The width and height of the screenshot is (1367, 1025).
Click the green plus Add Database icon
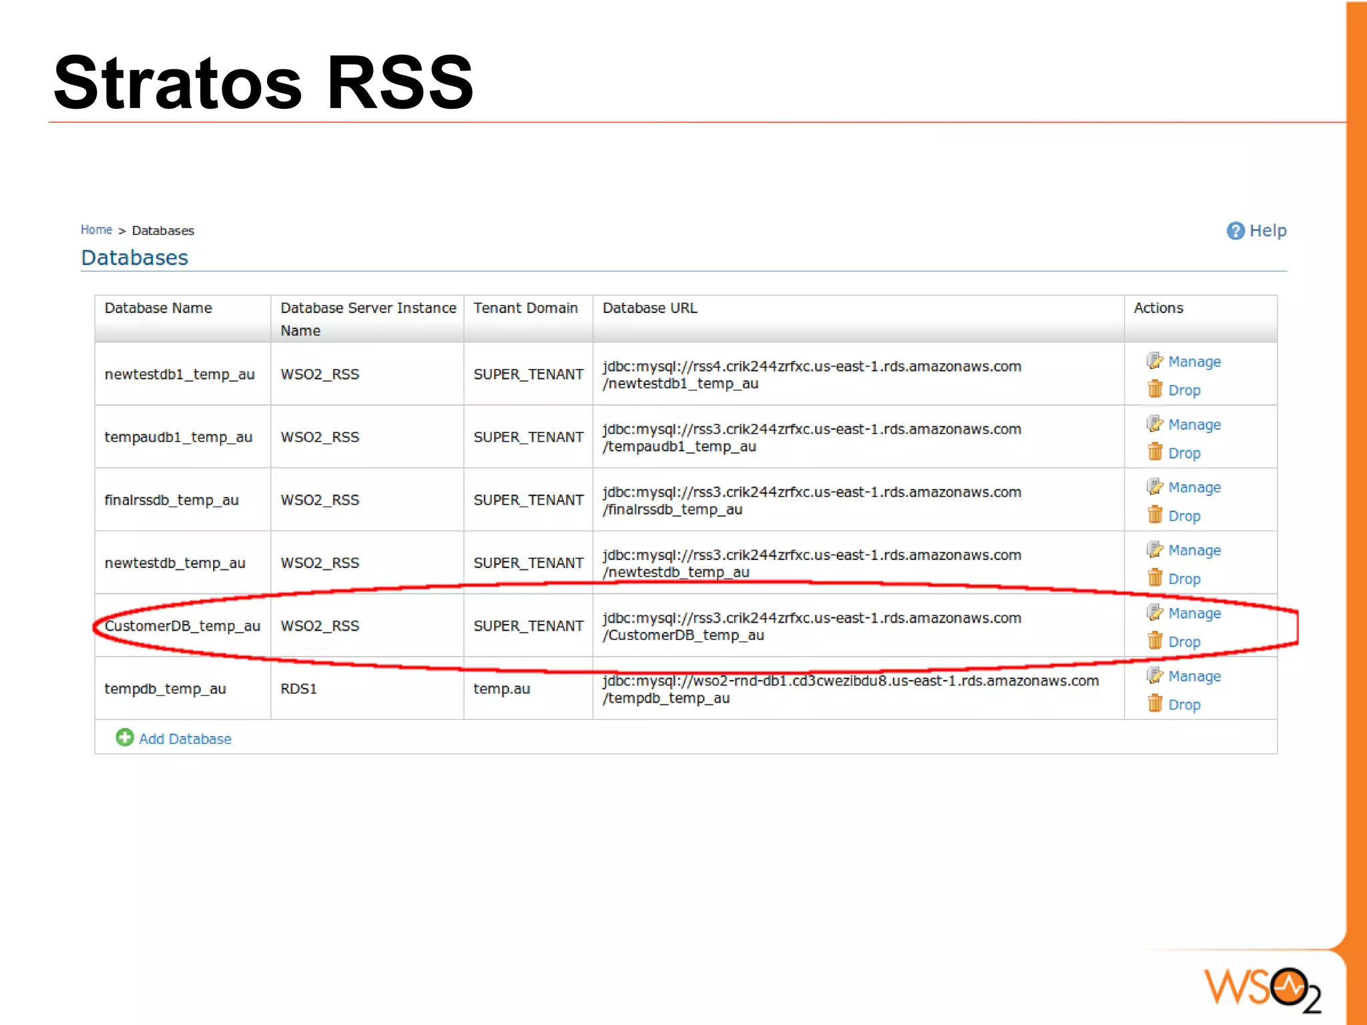[x=125, y=737]
